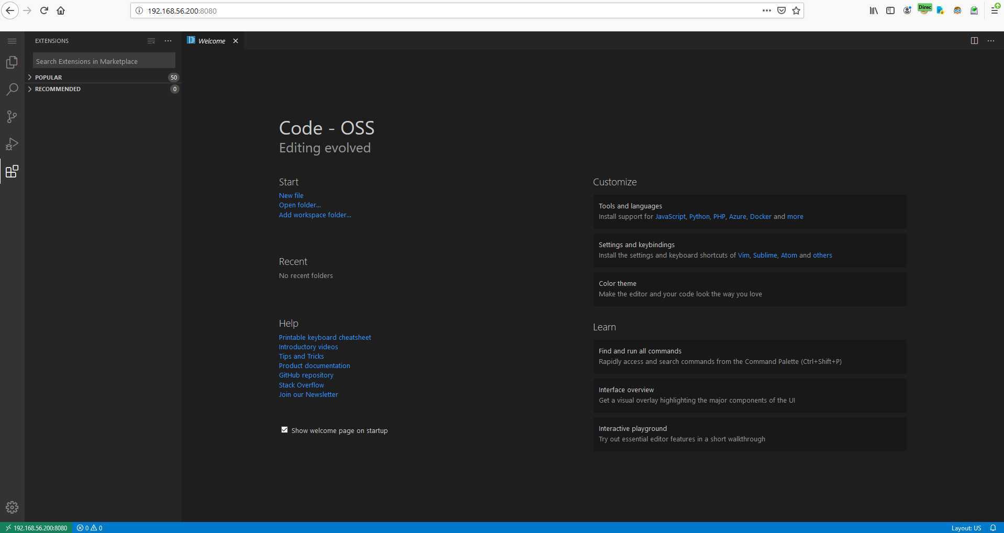Open errors and warnings count in status bar
The image size is (1004, 533).
click(90, 528)
